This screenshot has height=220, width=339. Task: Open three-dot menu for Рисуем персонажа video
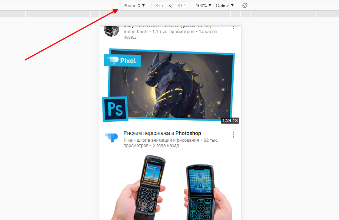[x=234, y=135]
